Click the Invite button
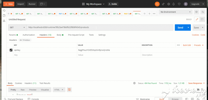Viewport: 208px width, 100px height. point(113,4)
